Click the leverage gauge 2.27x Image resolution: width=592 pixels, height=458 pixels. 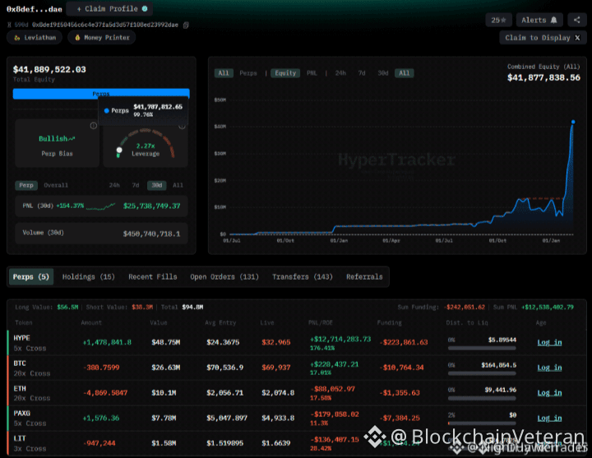[146, 146]
